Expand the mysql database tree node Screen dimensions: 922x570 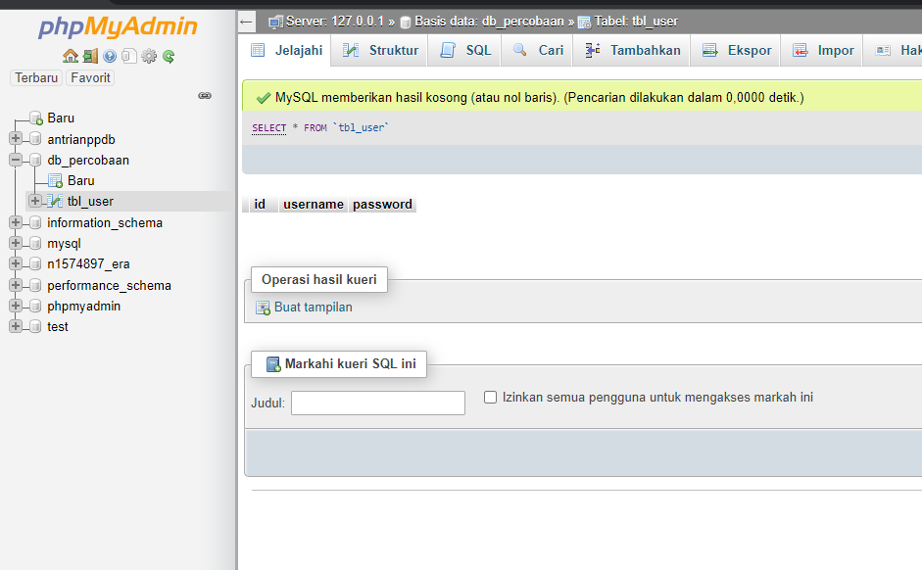pyautogui.click(x=13, y=243)
